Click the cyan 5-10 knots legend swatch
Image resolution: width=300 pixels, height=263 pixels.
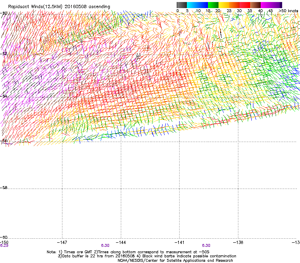point(192,5)
